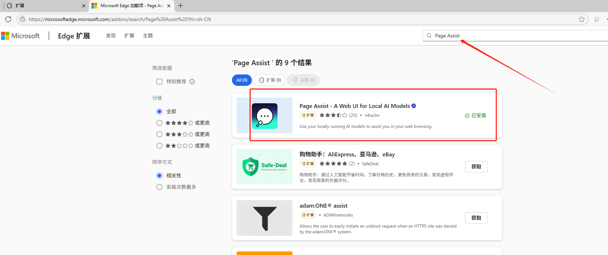Image resolution: width=608 pixels, height=255 pixels.
Task: Click the 扩展 tag under adam:ONE assist
Action: point(308,215)
